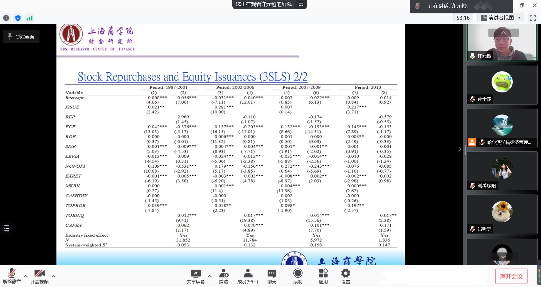Open the Settings (设置) gear
541x287 pixels.
pyautogui.click(x=345, y=276)
